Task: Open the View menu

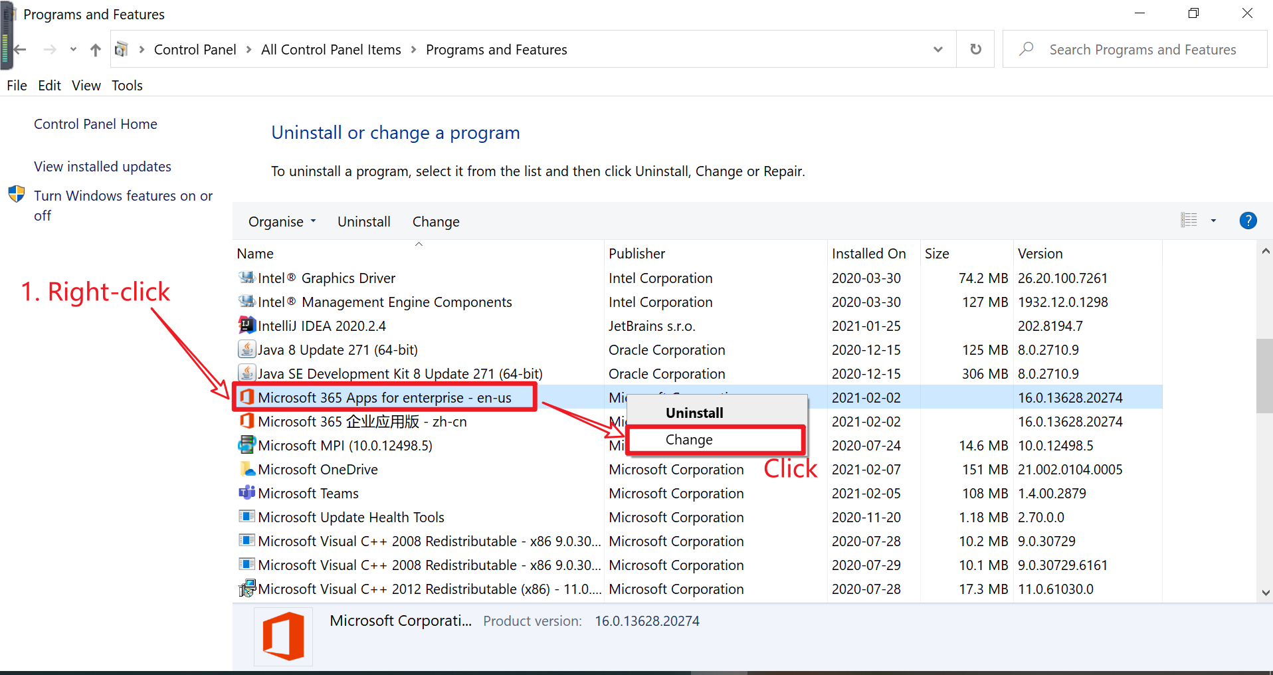Action: (86, 85)
